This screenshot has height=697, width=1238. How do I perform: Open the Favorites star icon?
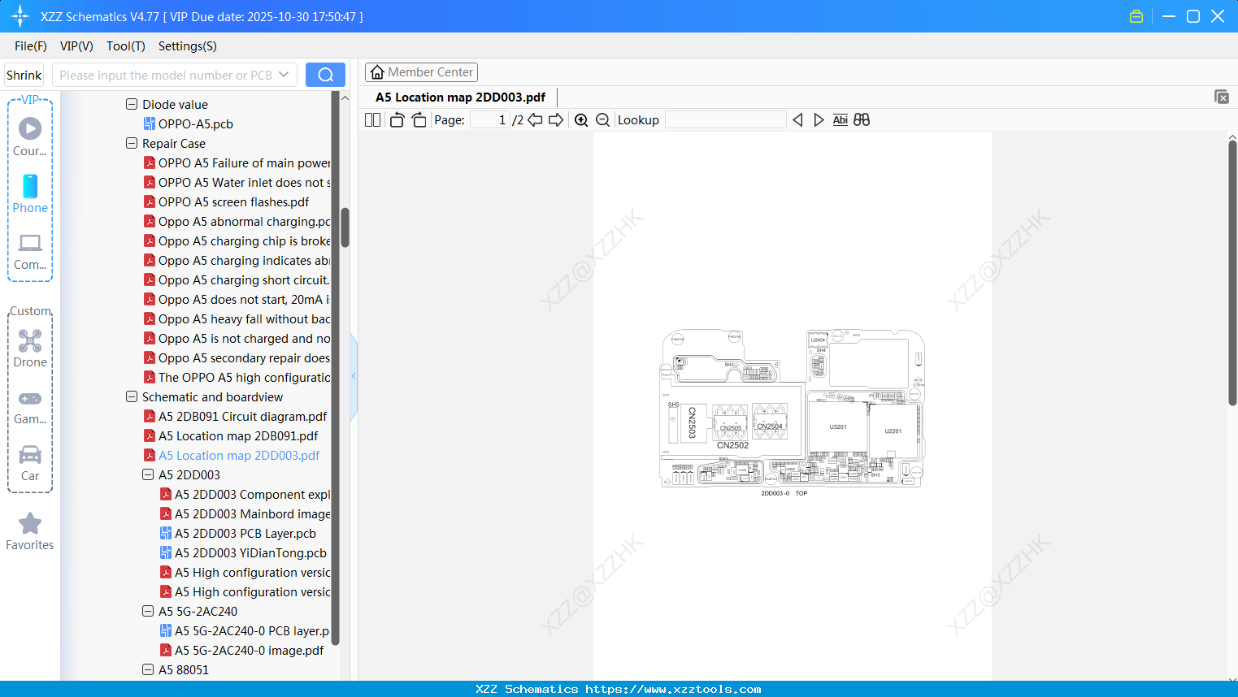click(30, 531)
